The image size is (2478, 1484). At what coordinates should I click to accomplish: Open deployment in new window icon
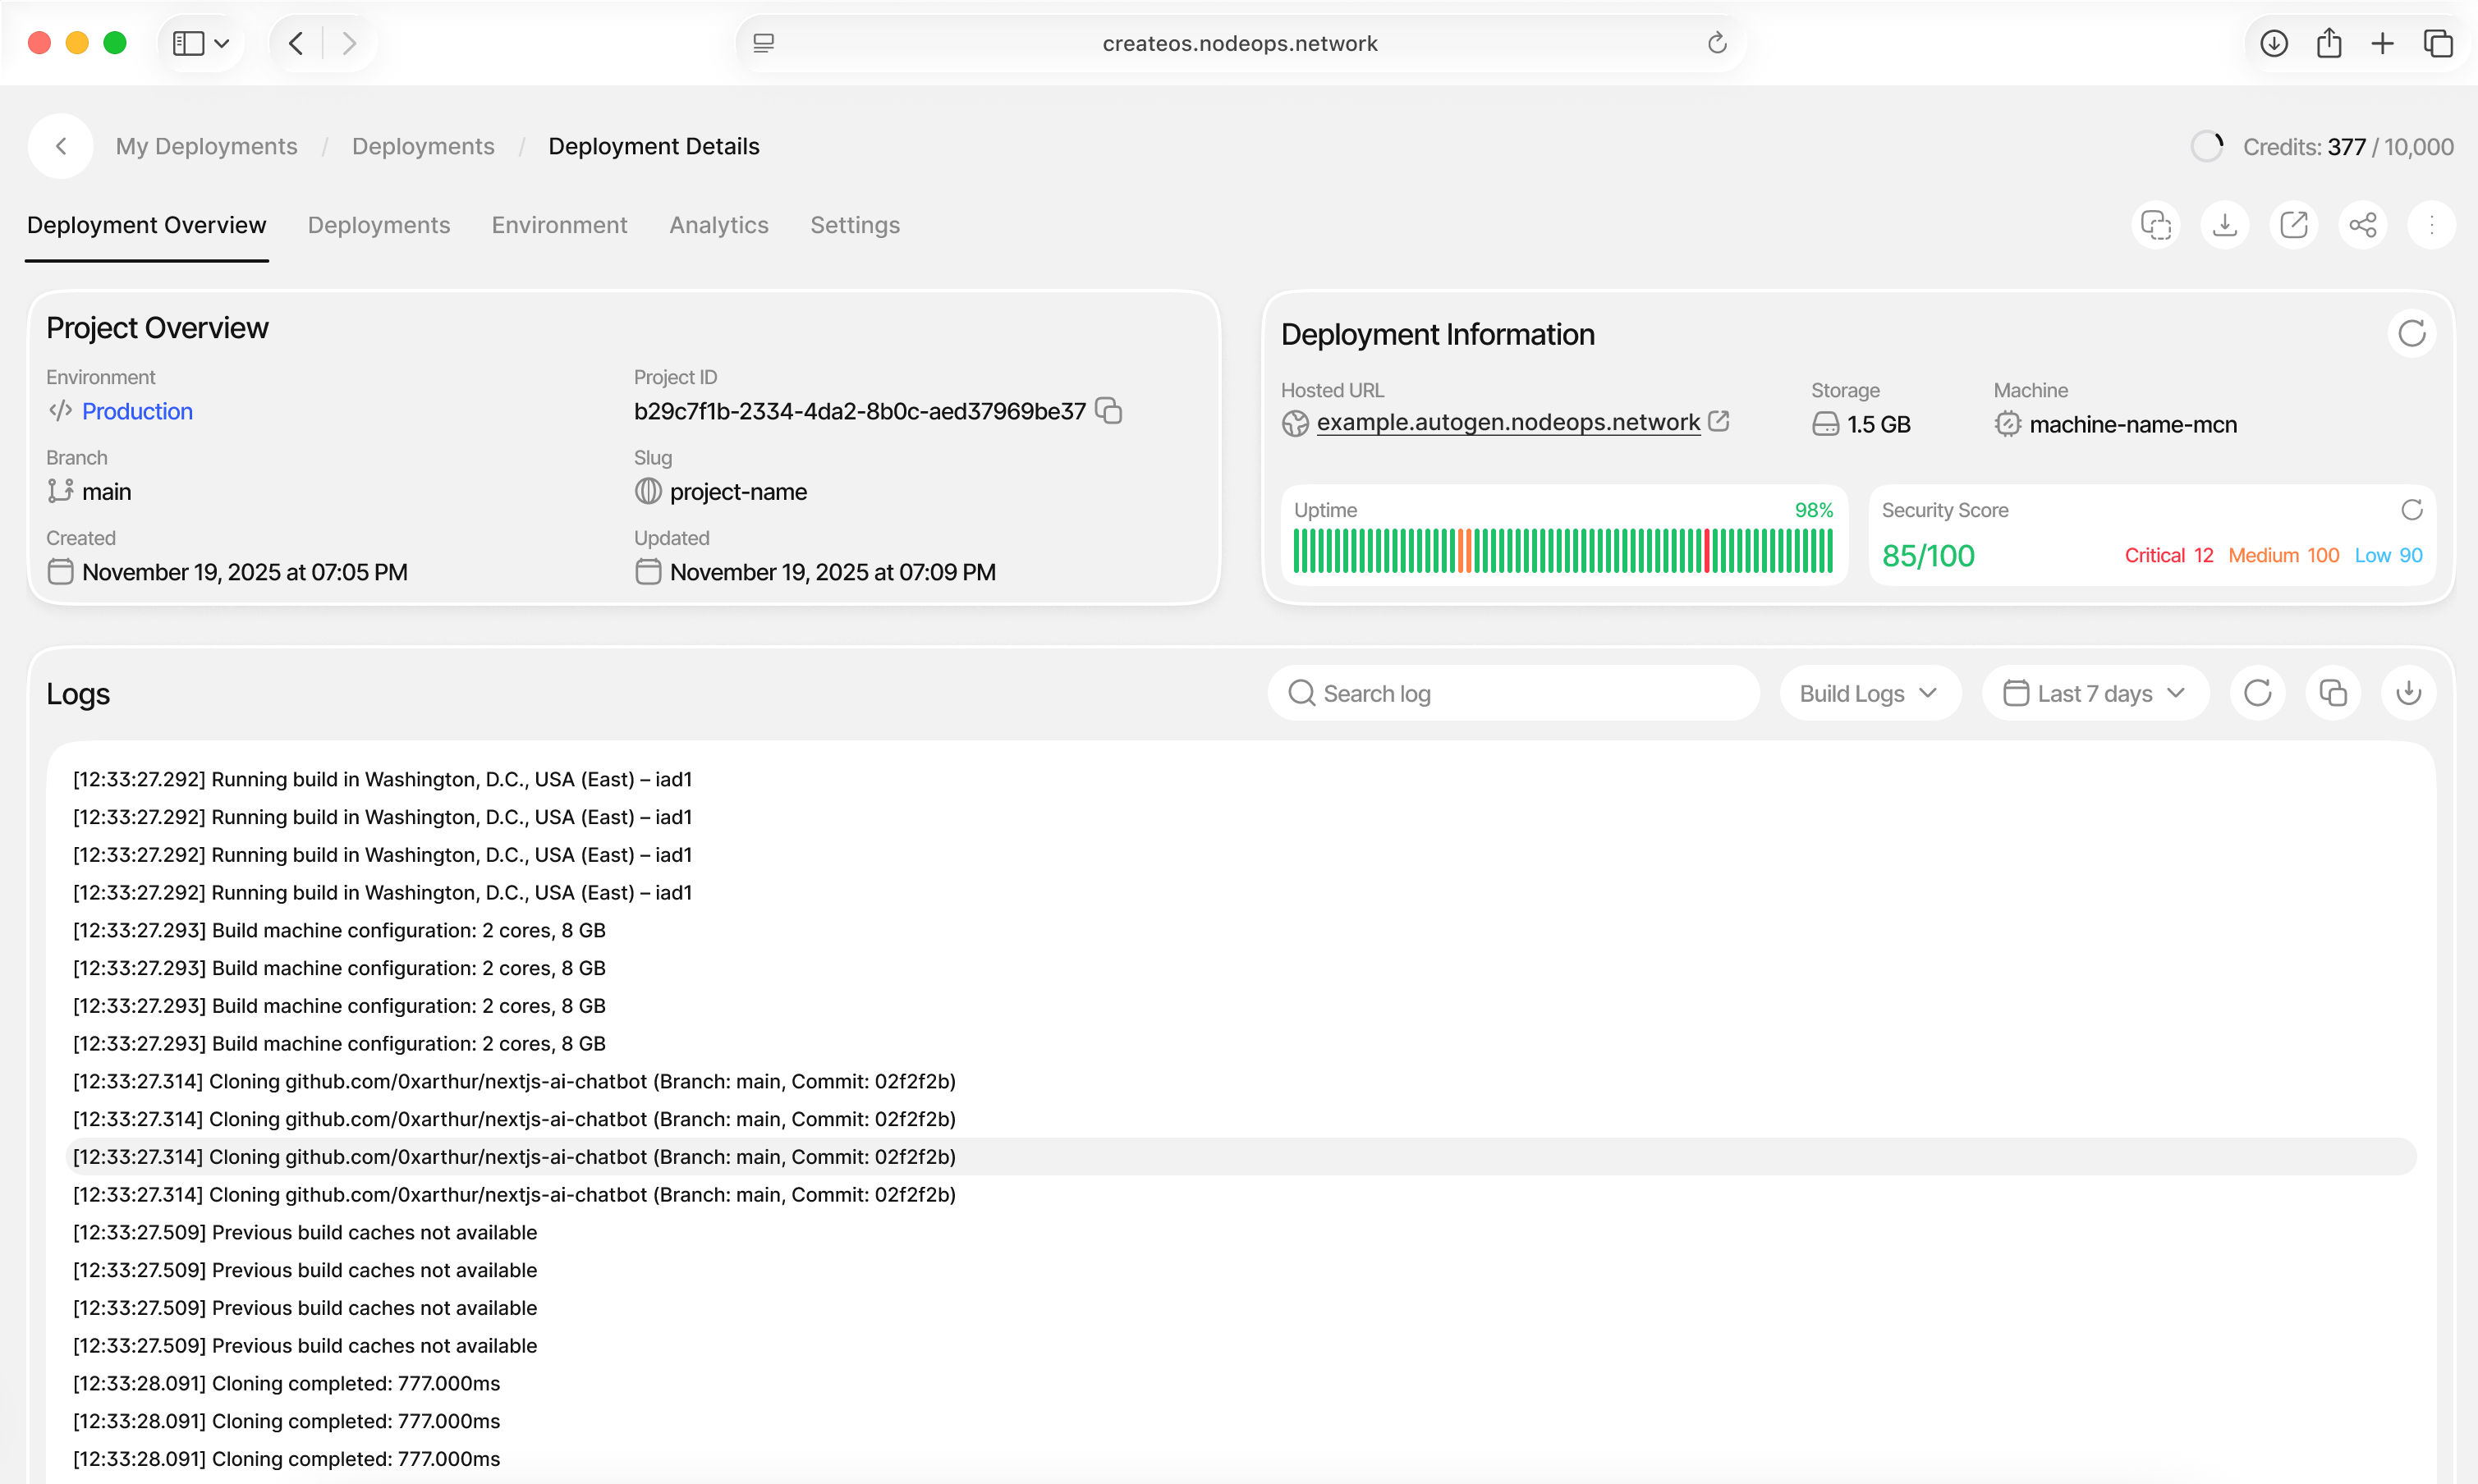click(x=2293, y=225)
